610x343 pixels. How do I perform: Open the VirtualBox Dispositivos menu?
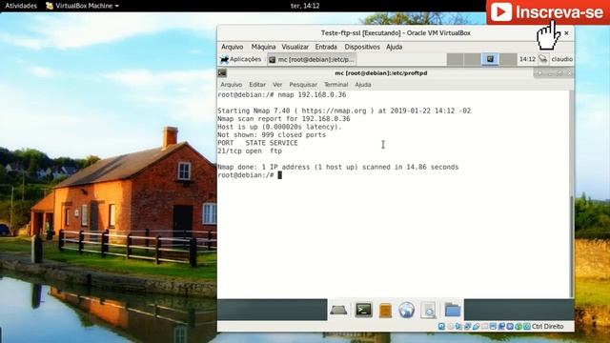[362, 47]
